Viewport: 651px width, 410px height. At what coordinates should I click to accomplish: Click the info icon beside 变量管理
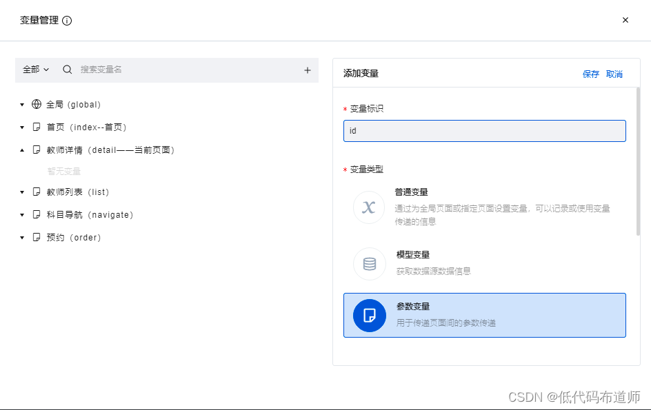tap(67, 21)
